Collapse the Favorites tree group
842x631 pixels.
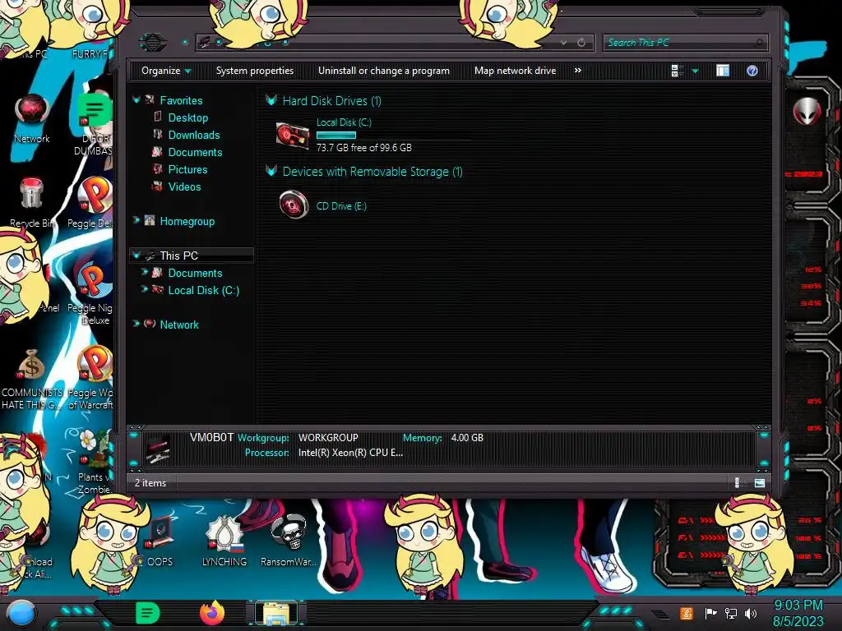(x=136, y=99)
